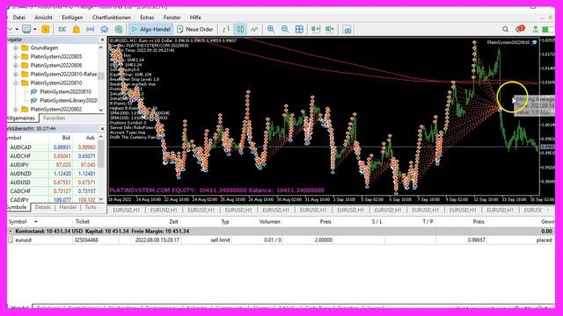Open the Ansicht menu

tap(43, 18)
